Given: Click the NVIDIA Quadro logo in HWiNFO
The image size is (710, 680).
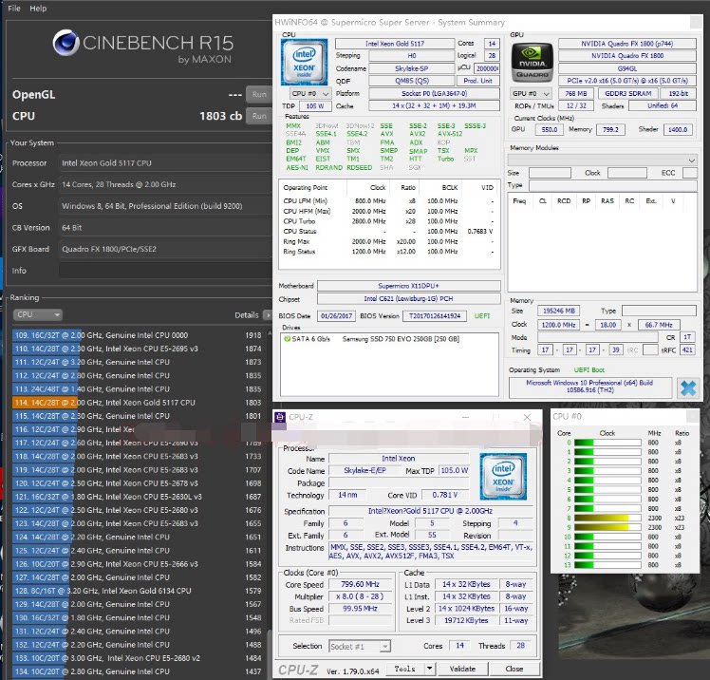Looking at the screenshot, I should coord(532,63).
